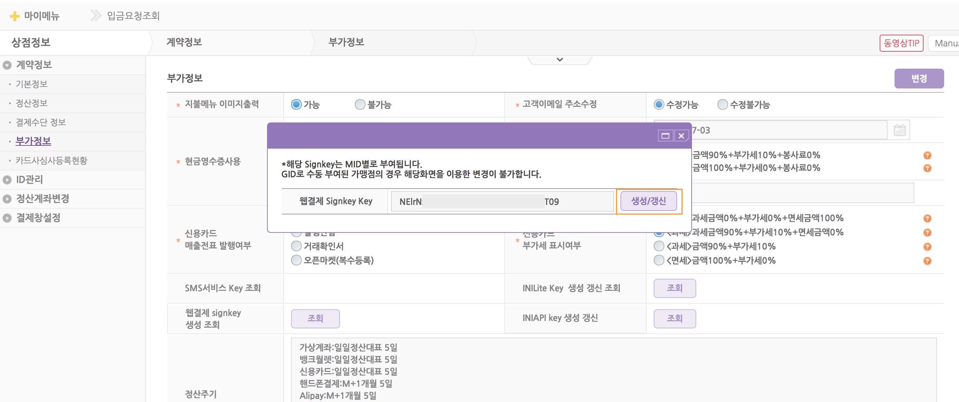Select 가능 for 지불메뉴 이미지출력
This screenshot has width=959, height=402.
(296, 104)
